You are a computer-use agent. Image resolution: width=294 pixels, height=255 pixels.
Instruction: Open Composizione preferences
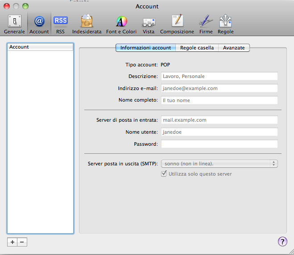coord(177,24)
